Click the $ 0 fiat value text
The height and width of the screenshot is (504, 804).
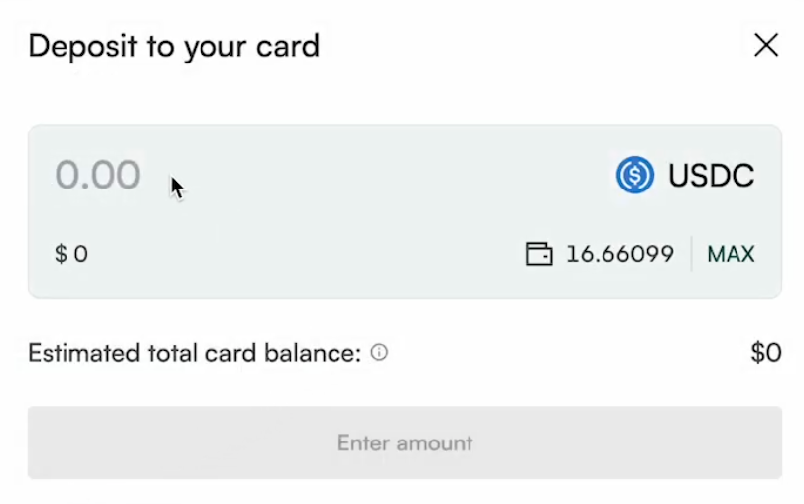coord(71,254)
